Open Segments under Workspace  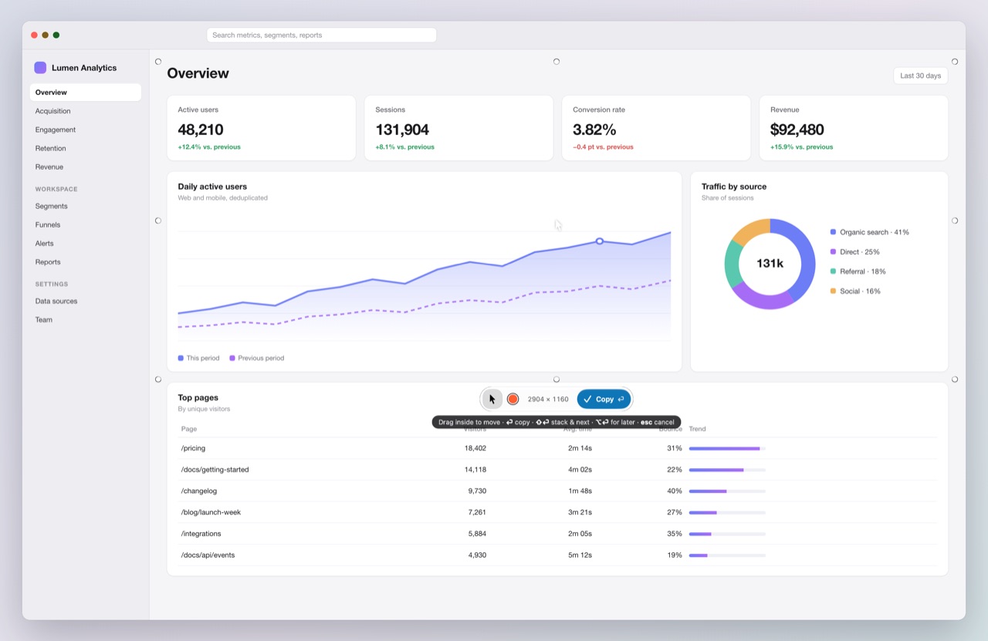pyautogui.click(x=86, y=206)
